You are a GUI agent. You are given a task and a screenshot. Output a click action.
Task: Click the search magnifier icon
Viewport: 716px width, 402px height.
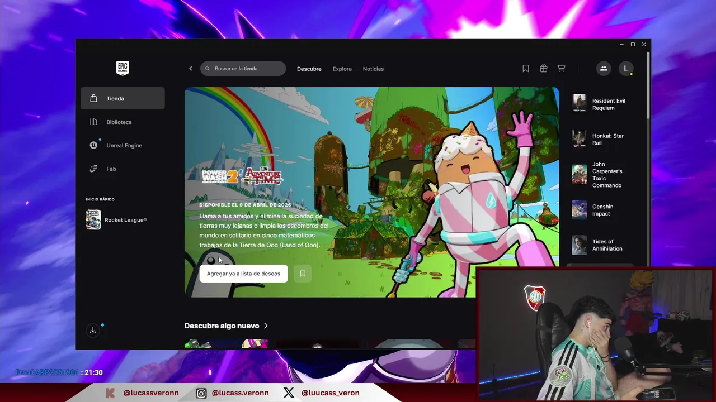coord(208,69)
